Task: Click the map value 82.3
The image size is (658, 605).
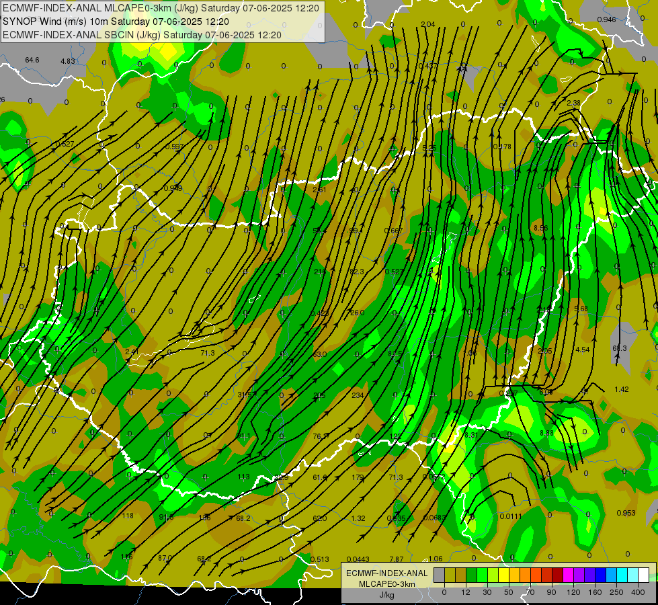Action: pos(356,272)
